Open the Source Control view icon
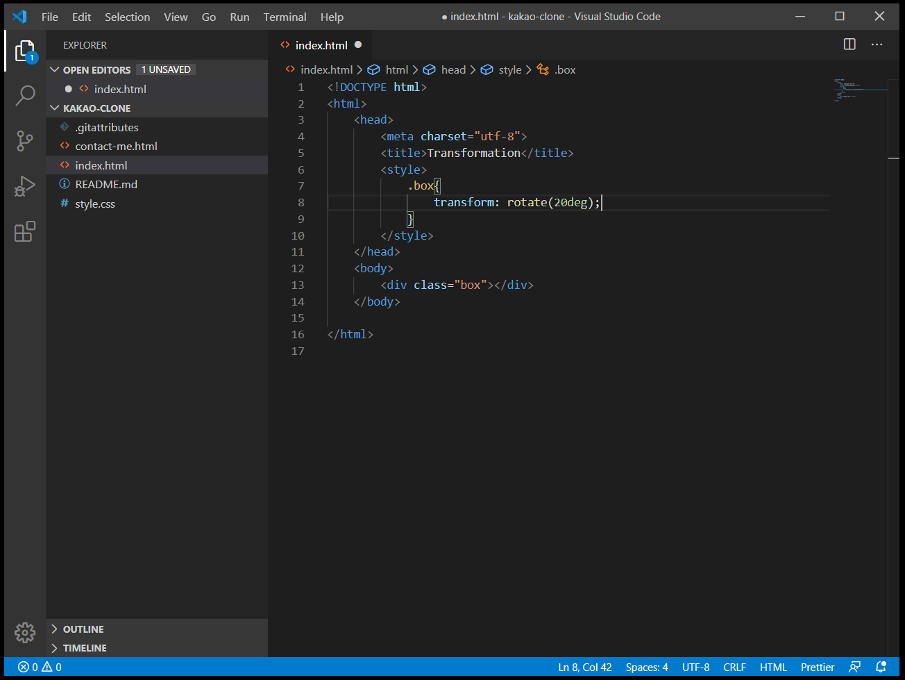This screenshot has width=905, height=680. point(25,141)
